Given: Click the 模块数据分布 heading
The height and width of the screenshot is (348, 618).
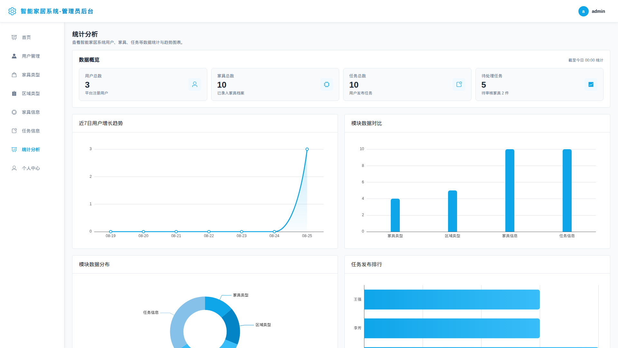Looking at the screenshot, I should (x=94, y=265).
